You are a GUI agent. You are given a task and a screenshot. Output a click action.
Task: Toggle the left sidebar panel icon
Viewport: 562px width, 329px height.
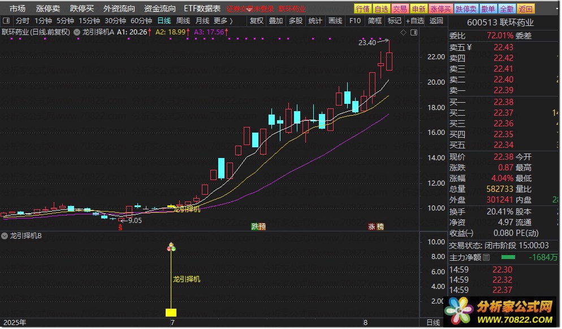tap(6, 21)
